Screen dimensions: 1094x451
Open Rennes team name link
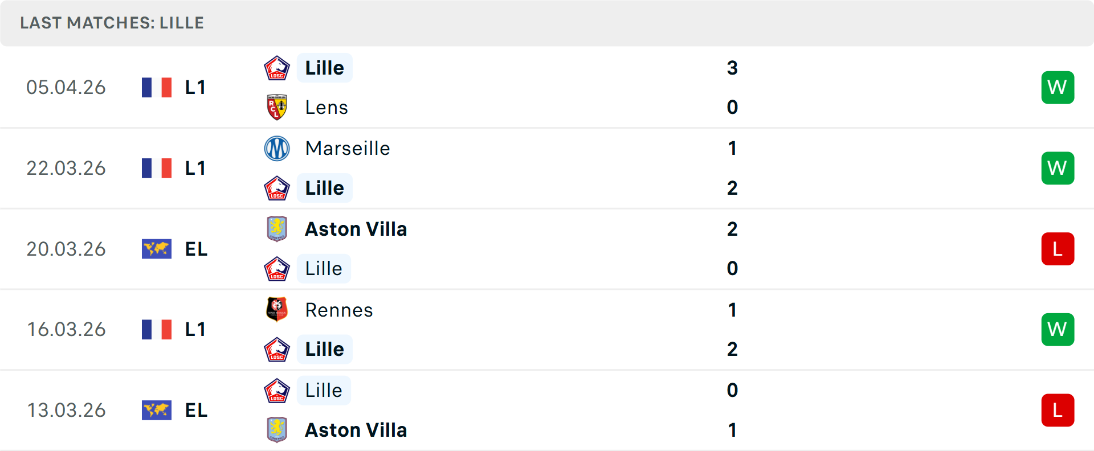339,310
